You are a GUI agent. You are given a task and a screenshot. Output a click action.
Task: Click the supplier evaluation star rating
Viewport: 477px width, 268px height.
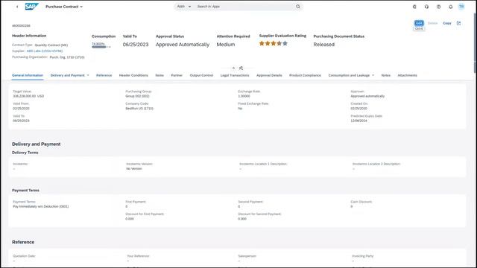pyautogui.click(x=274, y=43)
